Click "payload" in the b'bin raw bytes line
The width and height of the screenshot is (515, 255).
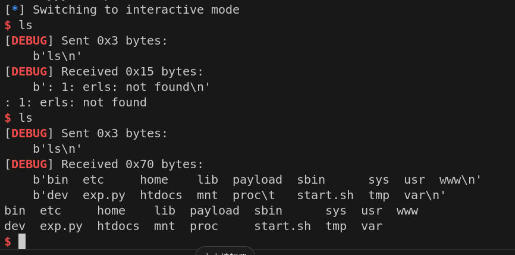click(x=257, y=180)
